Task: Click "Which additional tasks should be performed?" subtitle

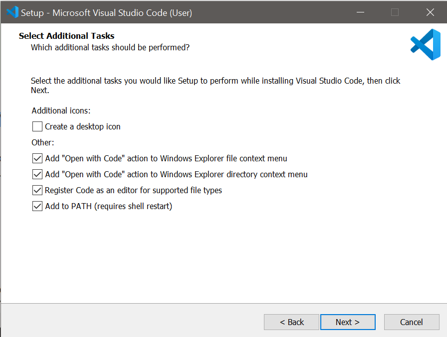Action: [110, 47]
